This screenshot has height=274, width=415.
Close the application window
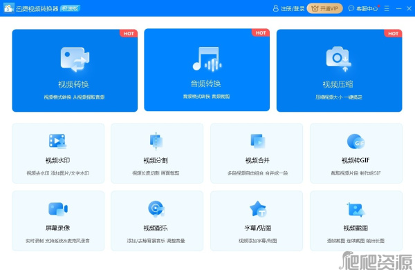tap(409, 8)
